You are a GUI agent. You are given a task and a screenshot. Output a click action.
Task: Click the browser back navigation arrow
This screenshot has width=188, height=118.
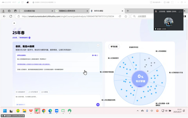(4, 16)
